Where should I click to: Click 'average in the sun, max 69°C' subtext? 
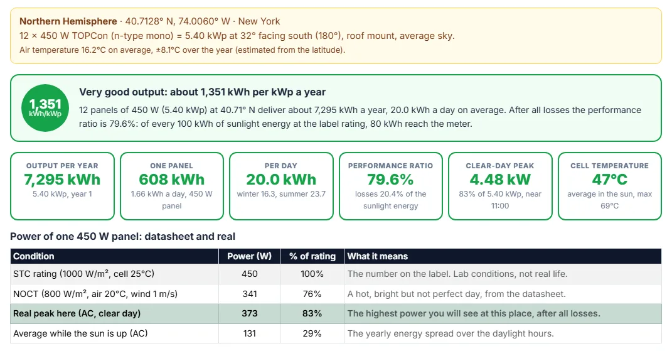click(609, 200)
